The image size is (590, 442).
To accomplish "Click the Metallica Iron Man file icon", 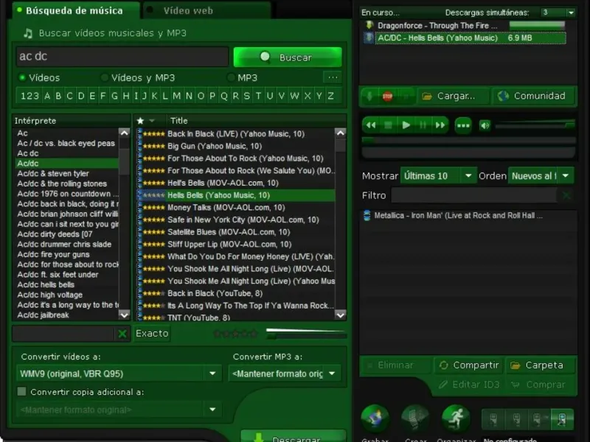I will pyautogui.click(x=367, y=216).
